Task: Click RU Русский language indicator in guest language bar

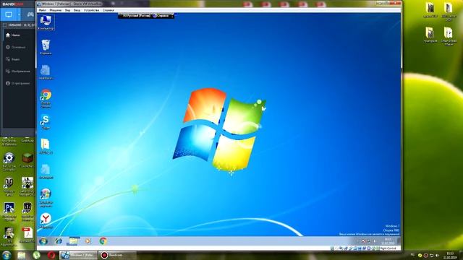Action: tap(136, 16)
